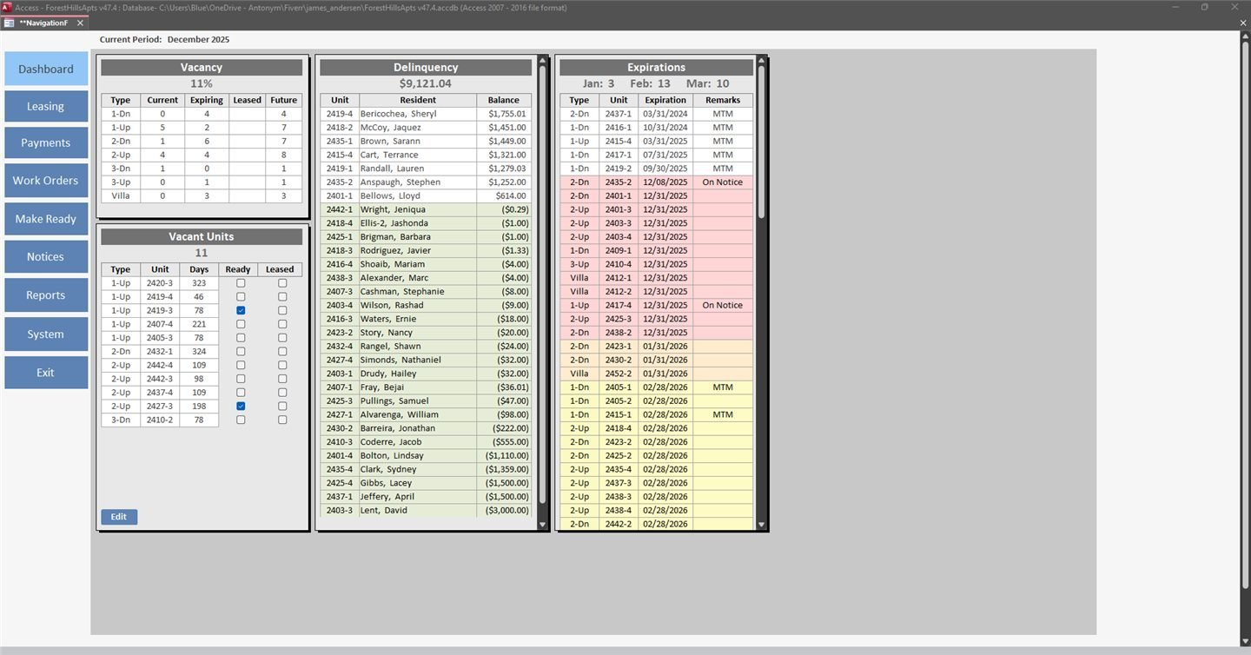Image resolution: width=1251 pixels, height=655 pixels.
Task: Uncheck Ready checkbox for unit 2419-3
Action: pyautogui.click(x=241, y=310)
